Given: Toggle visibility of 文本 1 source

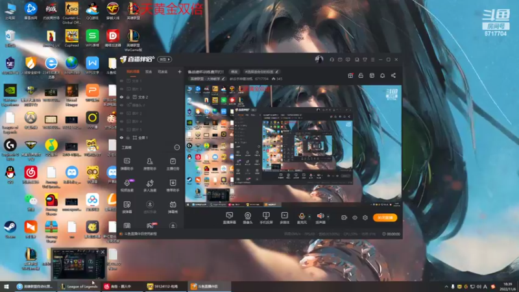Looking at the screenshot, I should [121, 80].
